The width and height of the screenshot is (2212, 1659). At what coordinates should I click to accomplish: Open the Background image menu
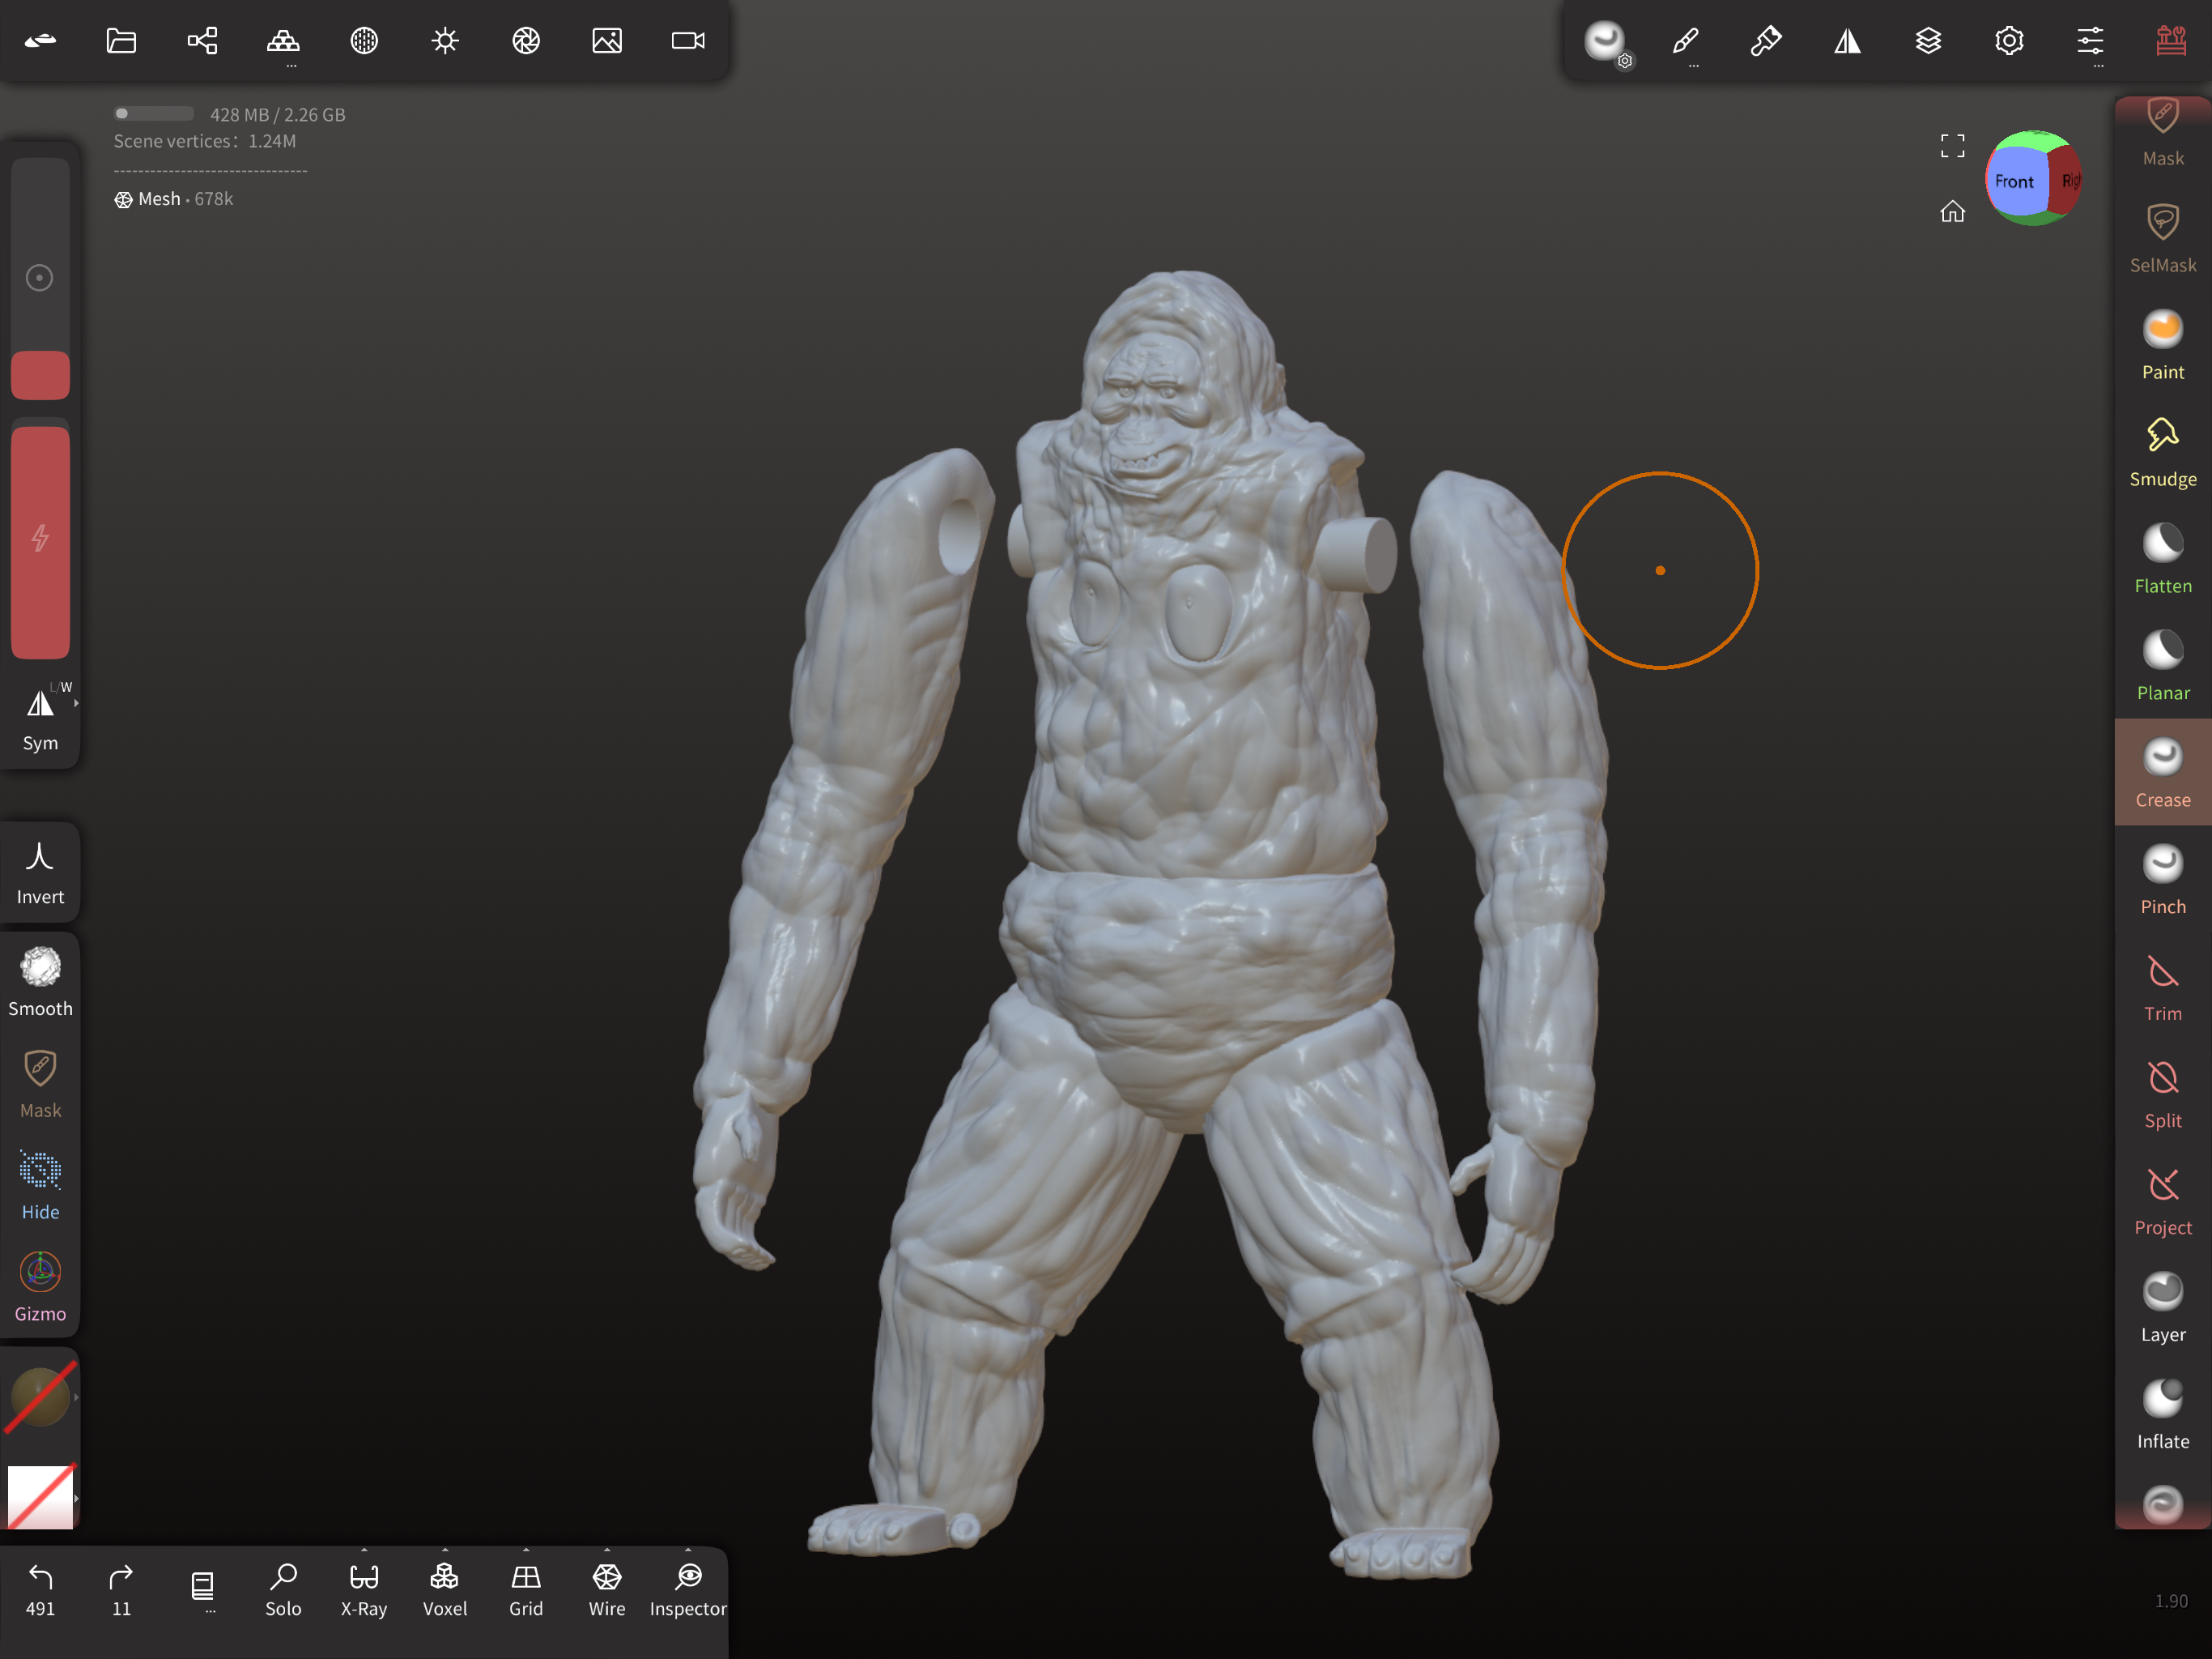(607, 41)
